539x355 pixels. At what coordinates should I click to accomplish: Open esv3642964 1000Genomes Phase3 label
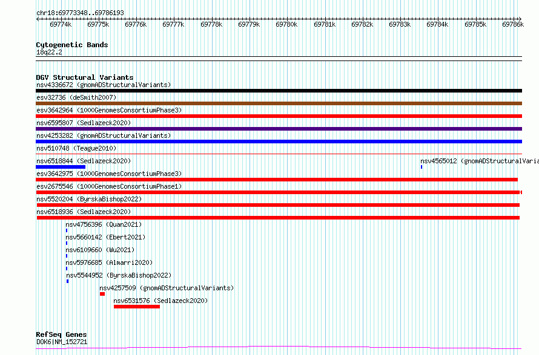click(109, 110)
